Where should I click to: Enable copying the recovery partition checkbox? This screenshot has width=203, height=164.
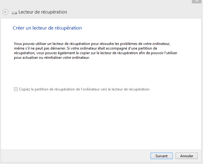(16, 89)
